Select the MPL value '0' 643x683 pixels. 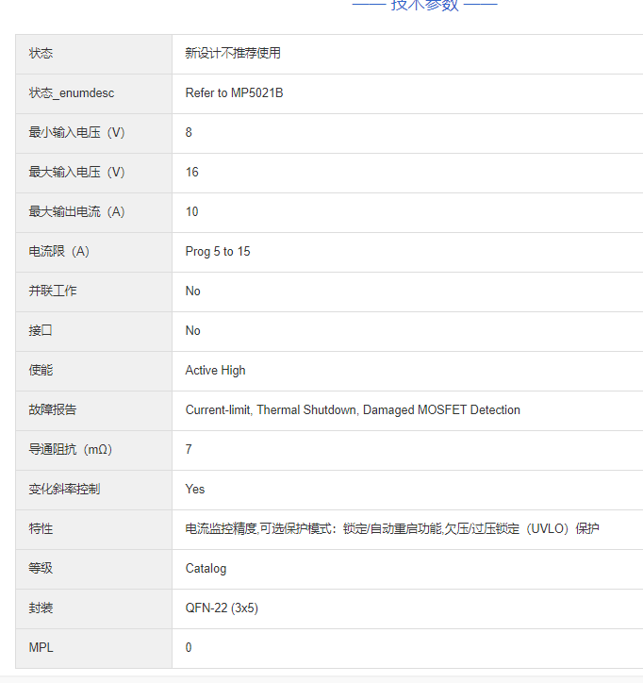pyautogui.click(x=189, y=648)
